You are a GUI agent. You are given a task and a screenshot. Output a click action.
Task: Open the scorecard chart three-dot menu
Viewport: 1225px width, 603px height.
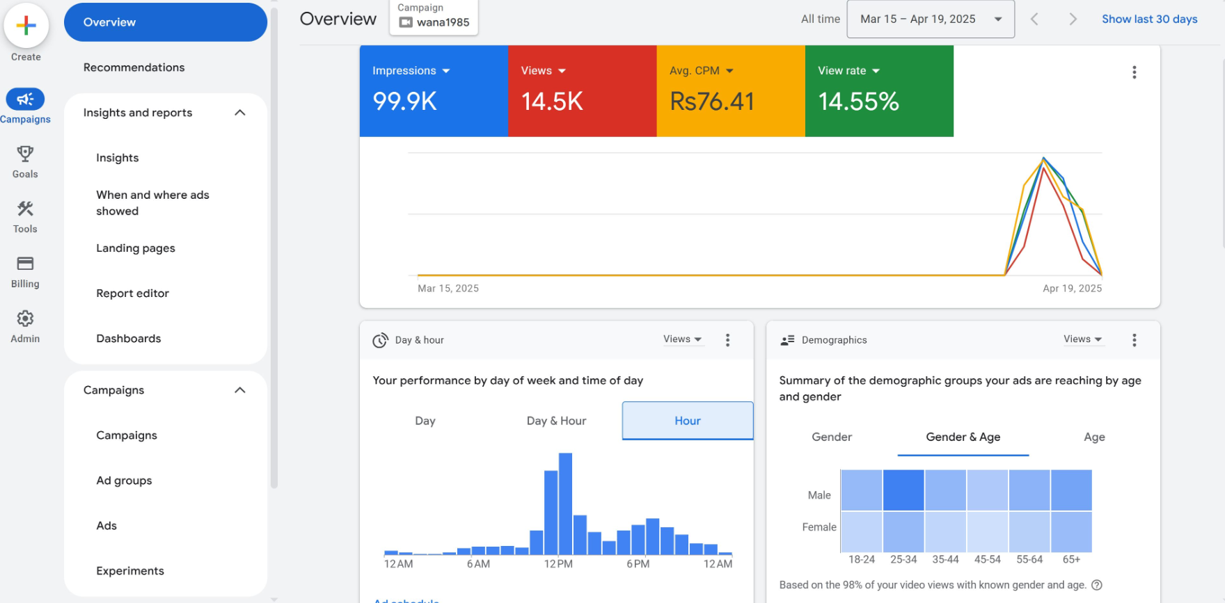point(1134,72)
